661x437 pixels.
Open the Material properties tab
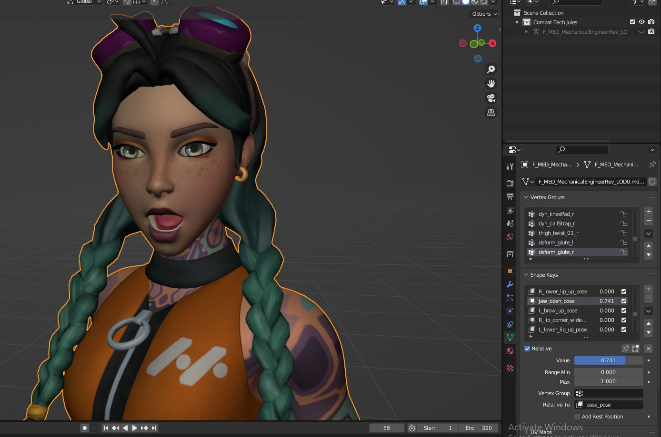[x=510, y=351]
